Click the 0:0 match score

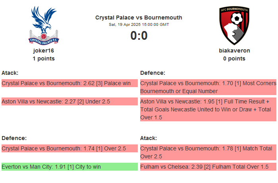click(x=139, y=36)
